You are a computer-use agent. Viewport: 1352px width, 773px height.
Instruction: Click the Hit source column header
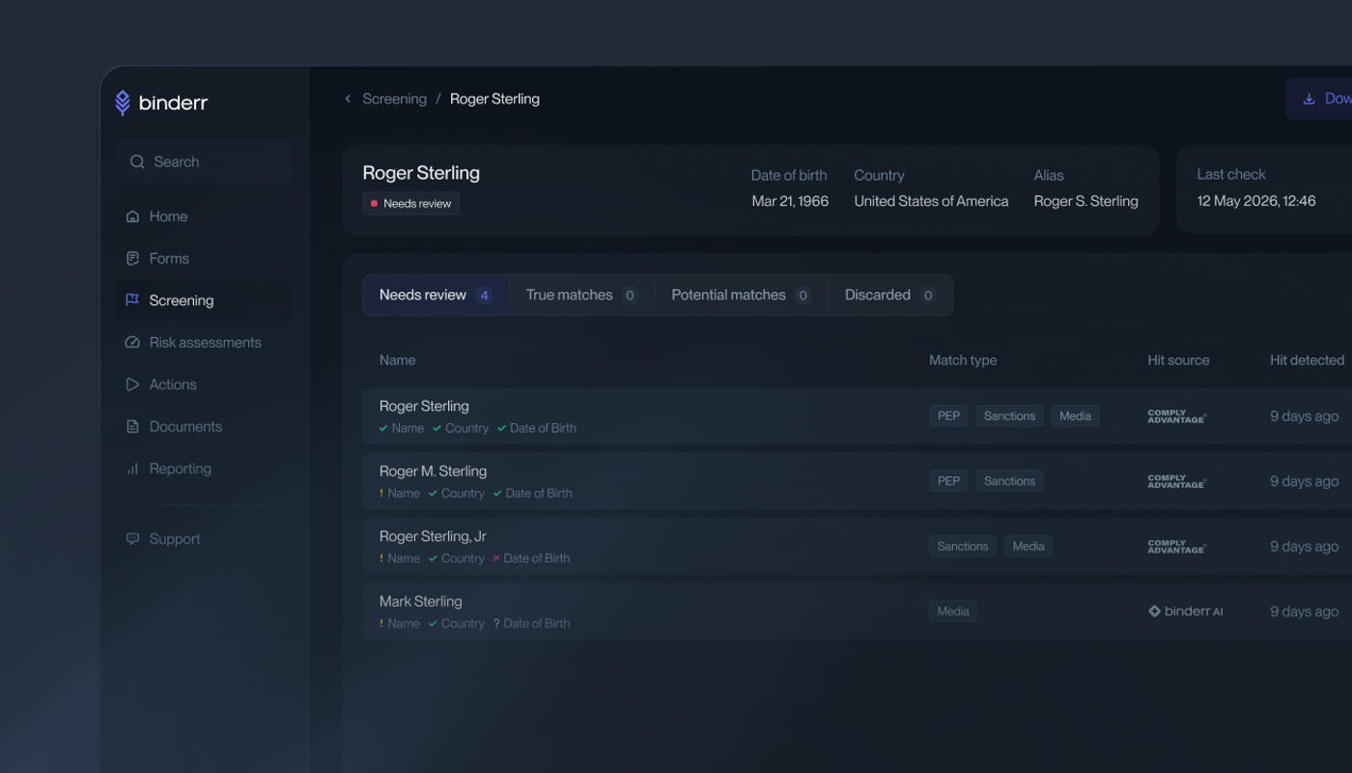(1178, 360)
